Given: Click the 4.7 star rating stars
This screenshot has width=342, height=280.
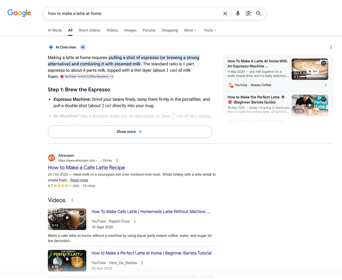Looking at the screenshot, I should tap(63, 186).
